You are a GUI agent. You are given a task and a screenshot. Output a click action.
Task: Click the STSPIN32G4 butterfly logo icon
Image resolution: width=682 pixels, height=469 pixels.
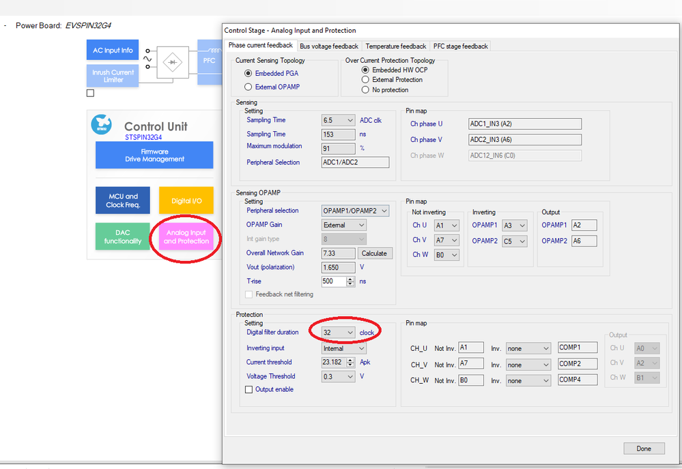pyautogui.click(x=102, y=126)
